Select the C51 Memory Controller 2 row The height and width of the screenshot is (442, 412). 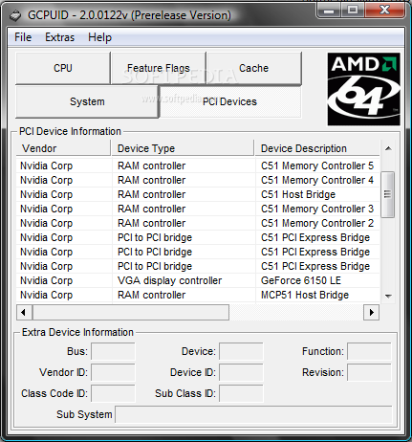click(x=198, y=223)
